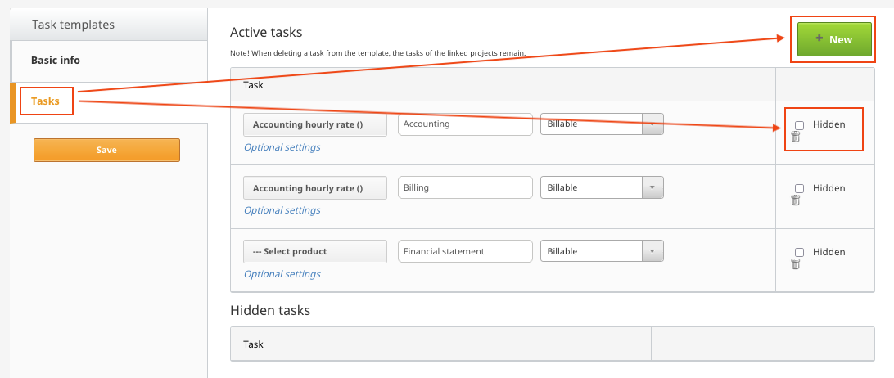Delete the Accounting task with trash icon
Screen dimensions: 894x378
click(x=795, y=137)
